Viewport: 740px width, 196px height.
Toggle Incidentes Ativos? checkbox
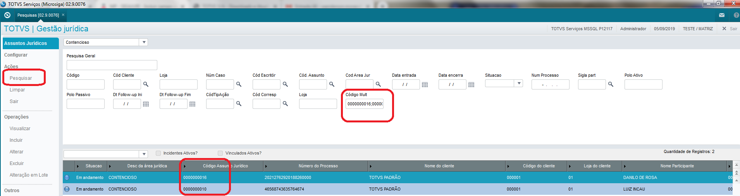click(x=158, y=153)
